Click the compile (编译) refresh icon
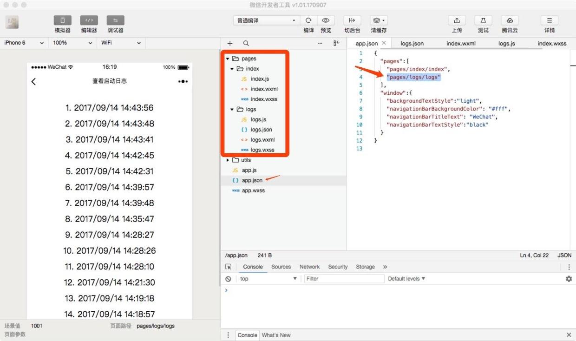 pyautogui.click(x=308, y=20)
